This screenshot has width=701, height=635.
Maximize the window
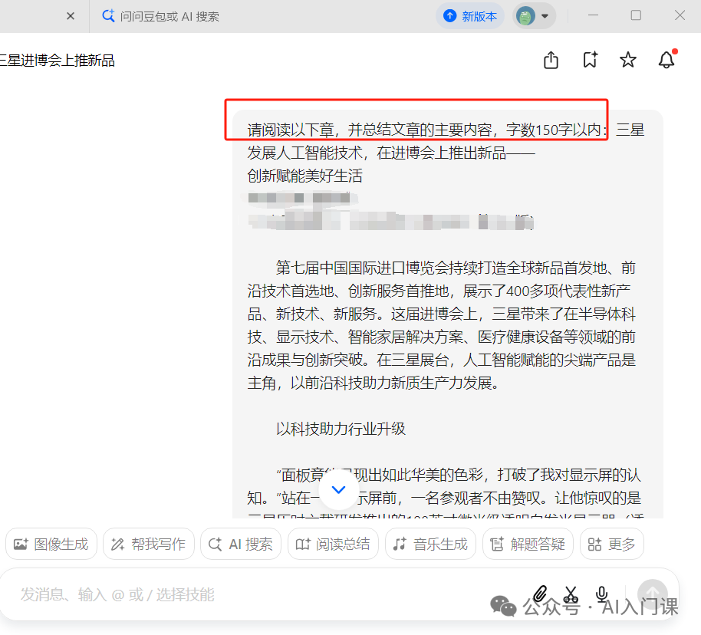636,15
